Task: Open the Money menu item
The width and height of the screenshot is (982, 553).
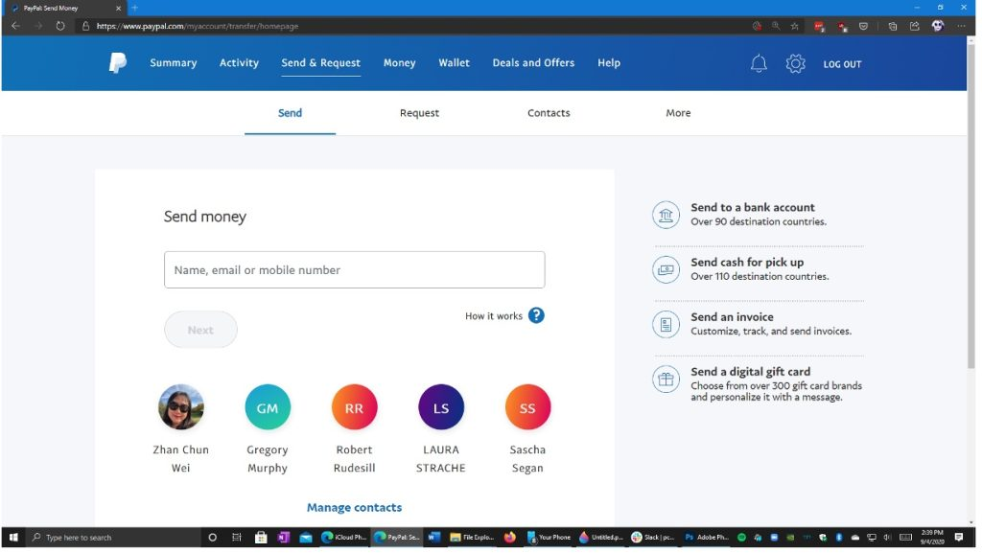Action: pyautogui.click(x=400, y=62)
